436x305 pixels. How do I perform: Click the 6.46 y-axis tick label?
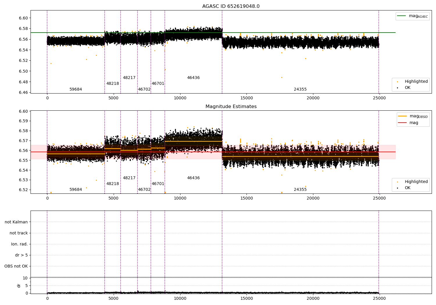[23, 93]
